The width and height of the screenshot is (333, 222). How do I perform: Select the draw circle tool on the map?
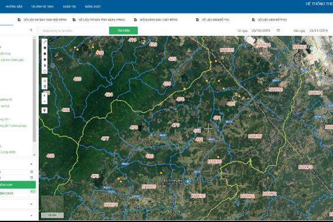[45, 60]
